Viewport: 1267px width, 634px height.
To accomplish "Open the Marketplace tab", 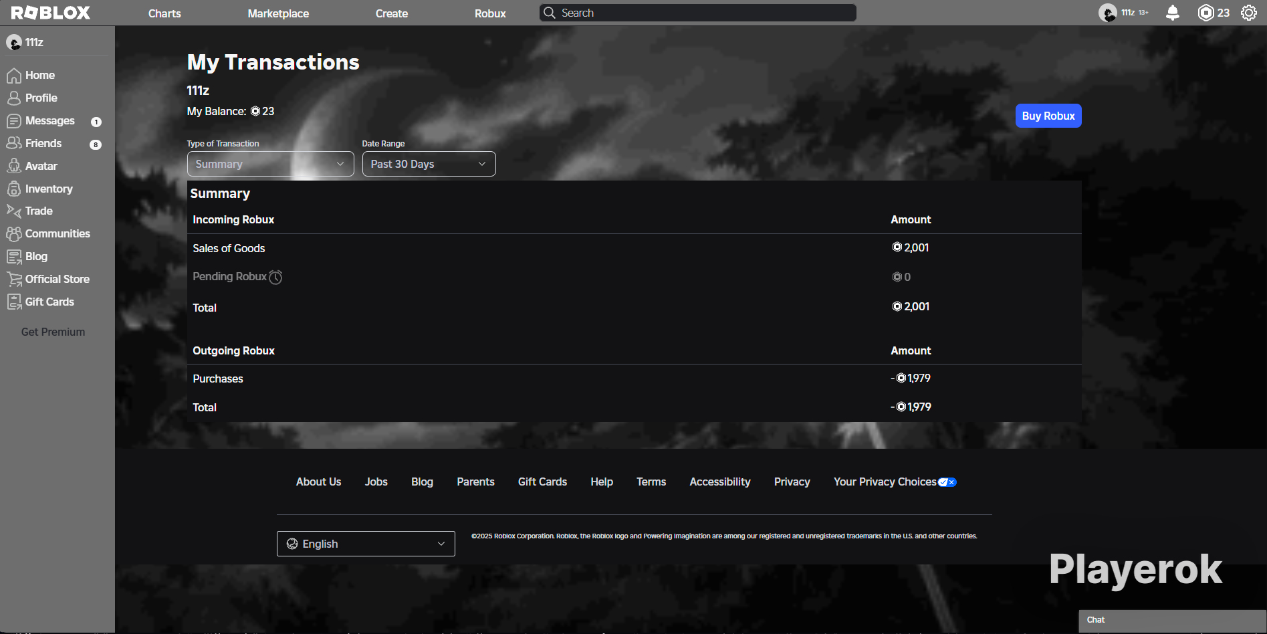I will point(278,13).
